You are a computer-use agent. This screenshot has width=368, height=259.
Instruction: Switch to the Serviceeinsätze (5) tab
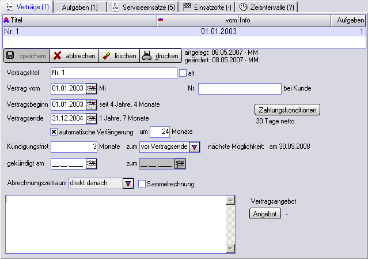(x=143, y=7)
